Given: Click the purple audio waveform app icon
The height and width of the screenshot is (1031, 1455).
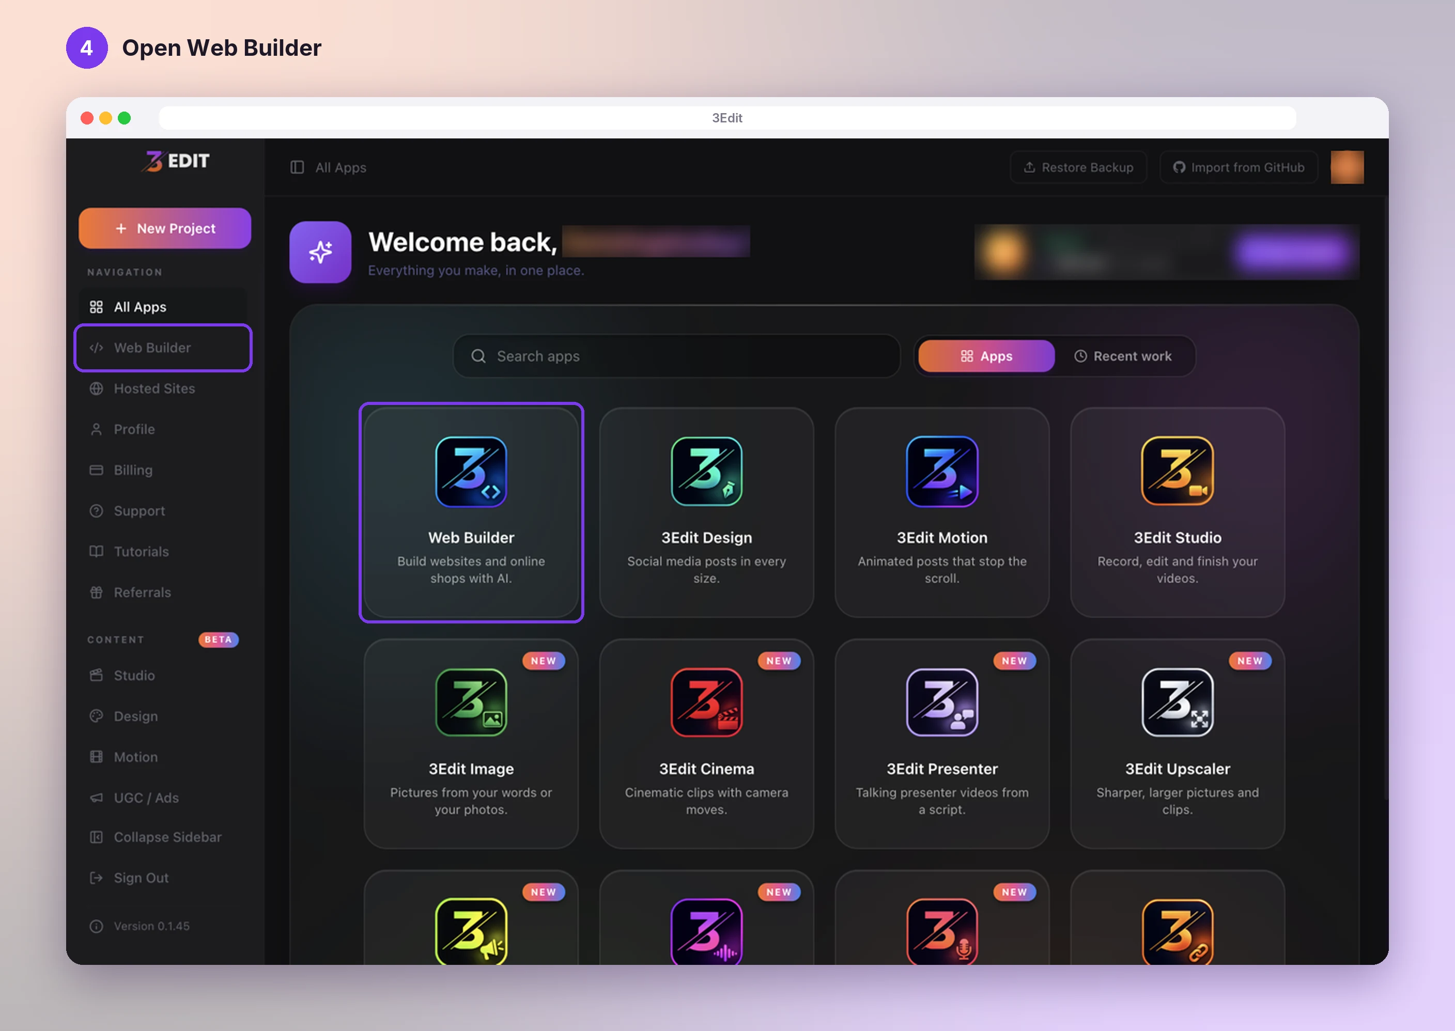Looking at the screenshot, I should coord(706,931).
